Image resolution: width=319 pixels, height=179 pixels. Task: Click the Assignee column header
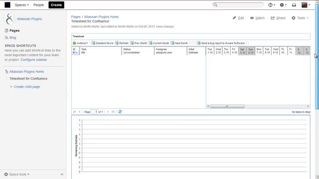pyautogui.click(x=170, y=51)
